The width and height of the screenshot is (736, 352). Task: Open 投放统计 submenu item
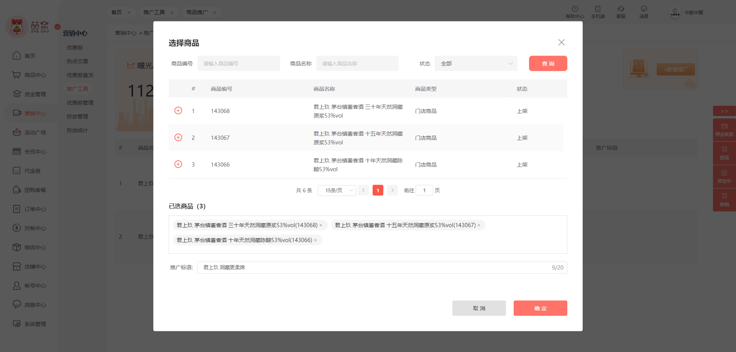(77, 130)
